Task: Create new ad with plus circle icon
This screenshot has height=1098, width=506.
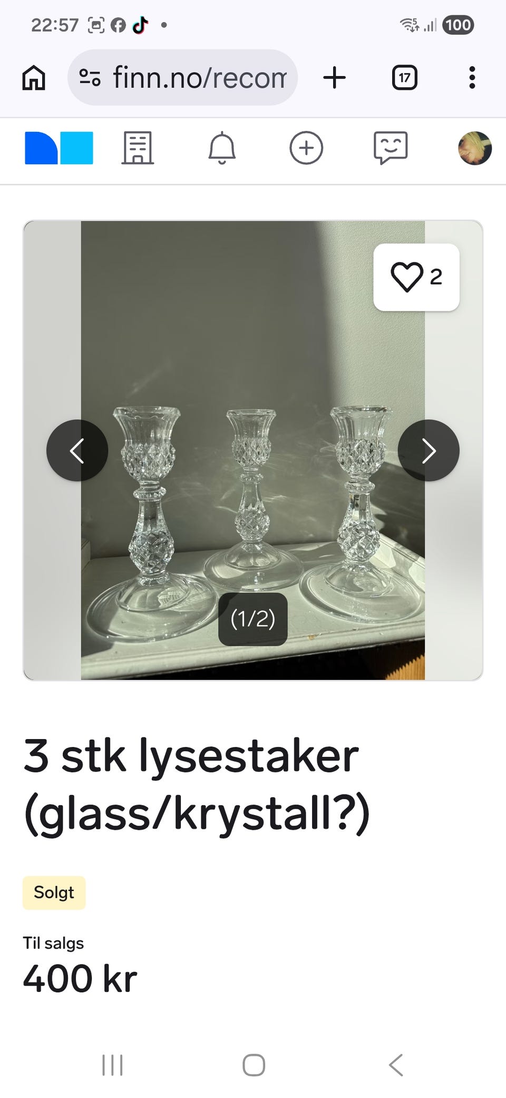Action: [x=306, y=148]
